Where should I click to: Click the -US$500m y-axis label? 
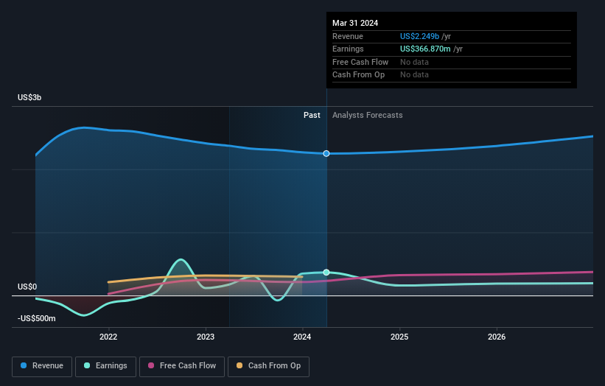(37, 318)
